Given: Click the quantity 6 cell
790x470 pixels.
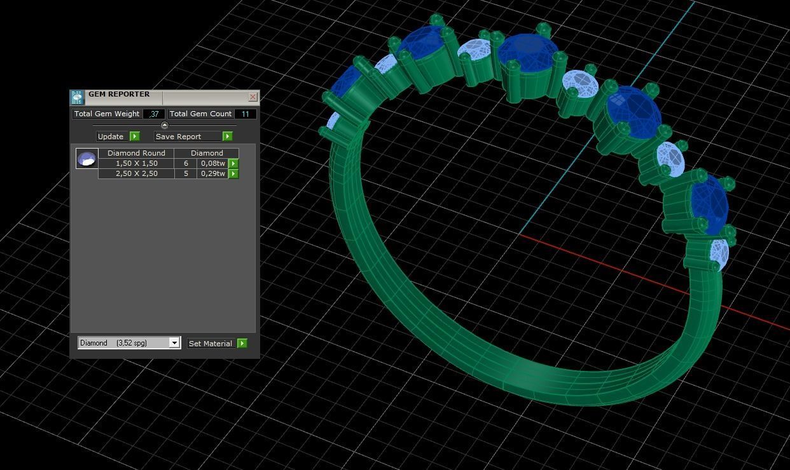Looking at the screenshot, I should pos(186,163).
